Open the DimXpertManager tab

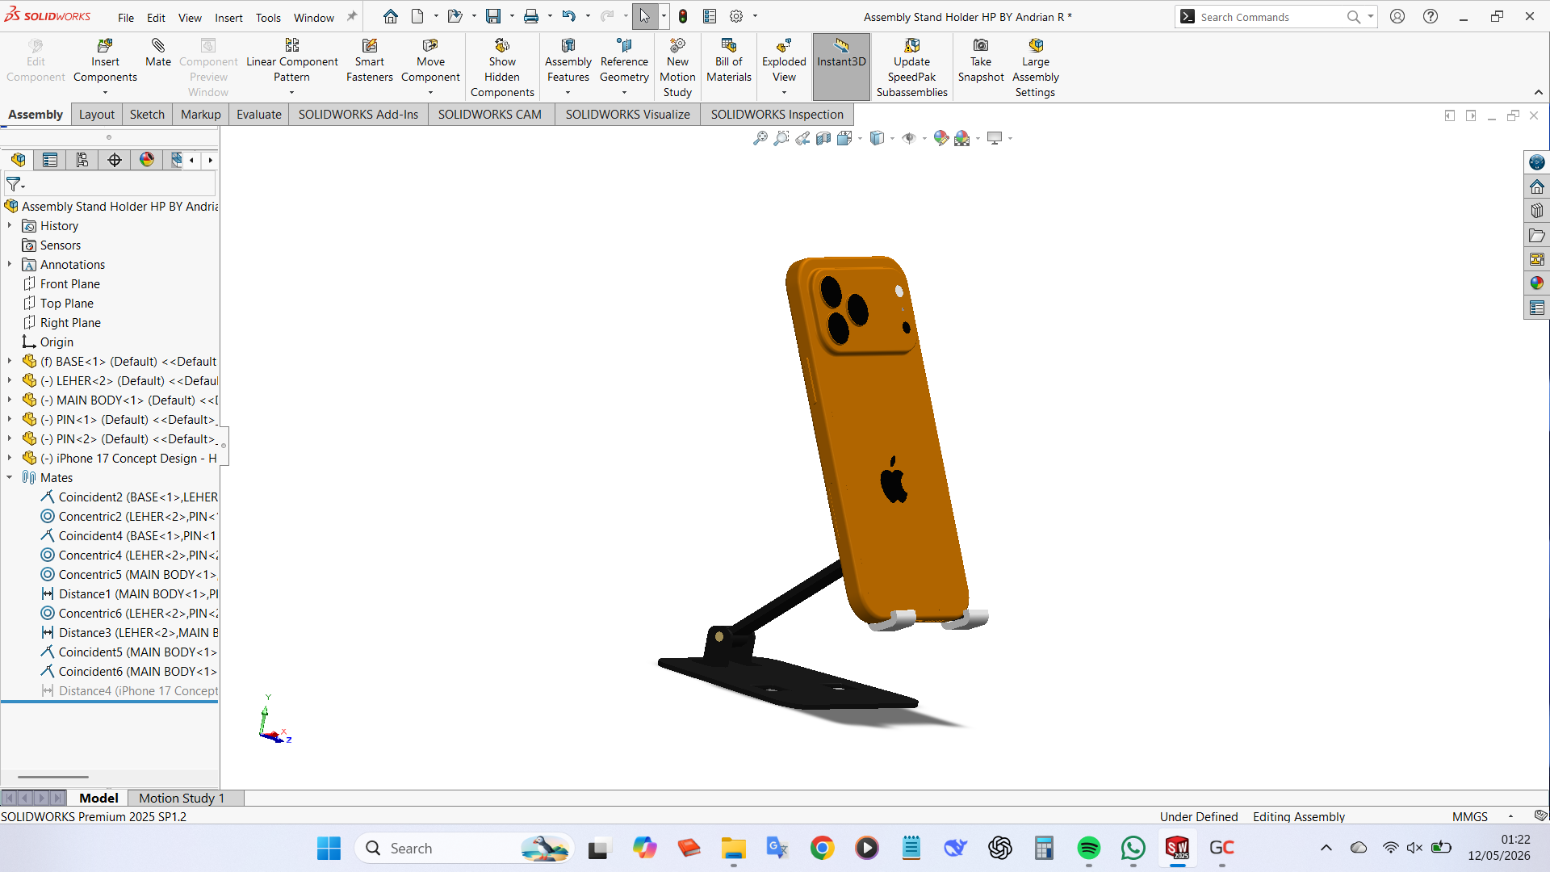click(115, 160)
